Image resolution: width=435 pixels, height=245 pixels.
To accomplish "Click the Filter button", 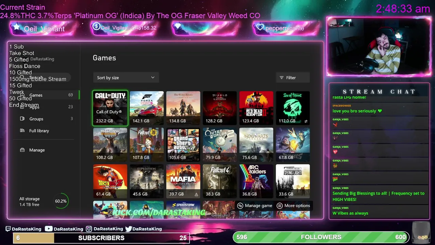I will pyautogui.click(x=293, y=78).
